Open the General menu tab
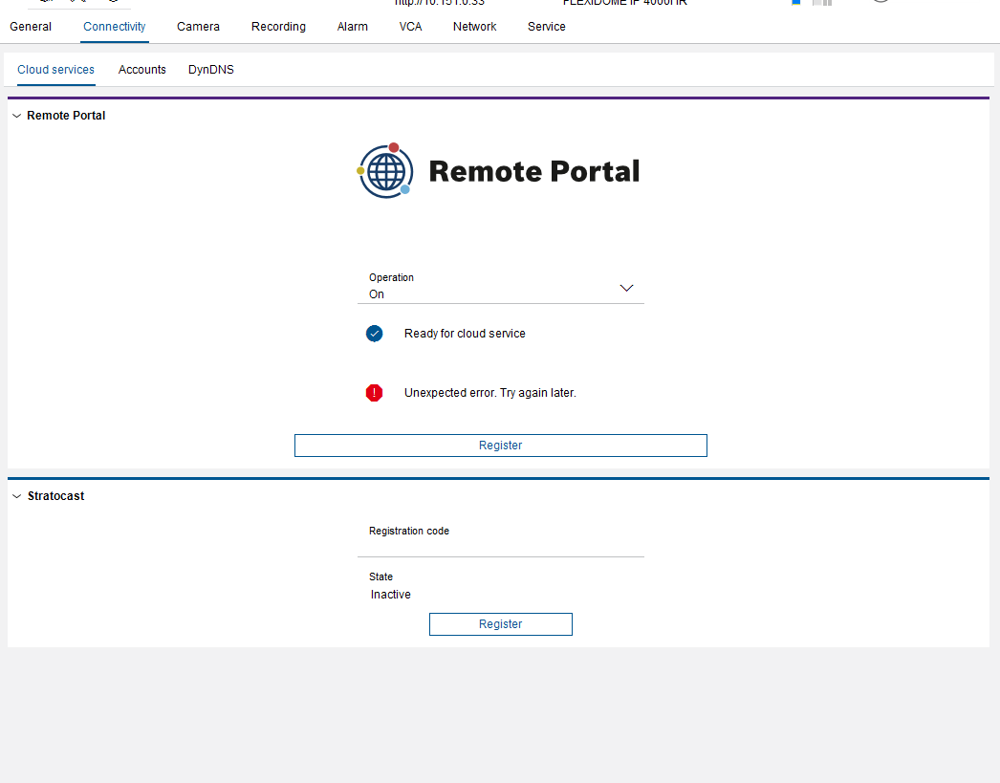Viewport: 1000px width, 783px height. click(x=31, y=27)
